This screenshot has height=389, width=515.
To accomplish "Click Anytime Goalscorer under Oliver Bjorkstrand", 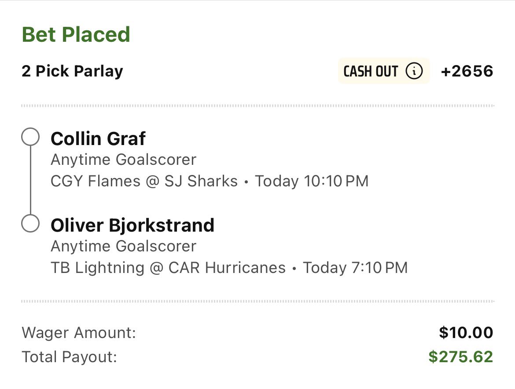I will pyautogui.click(x=123, y=246).
